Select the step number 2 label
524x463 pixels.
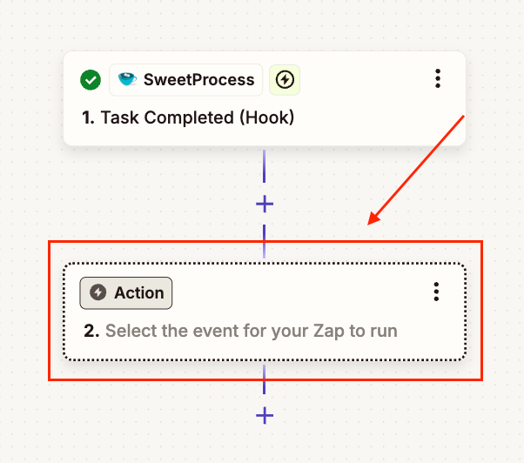tap(91, 331)
